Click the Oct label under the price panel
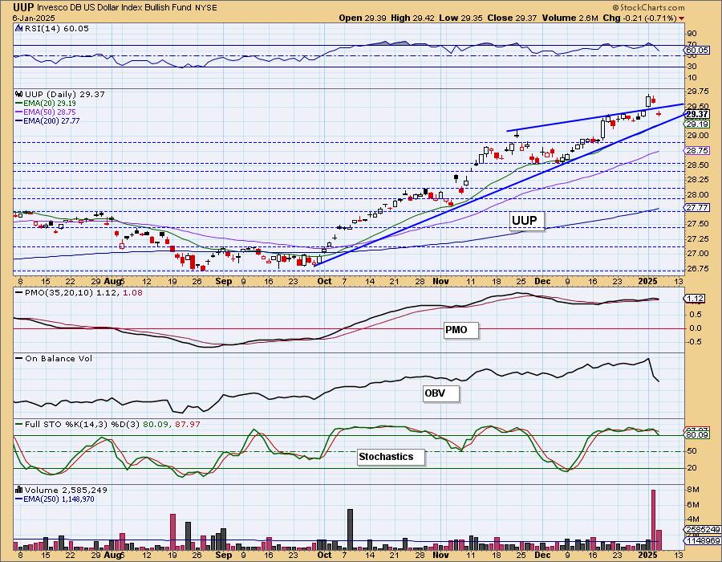The width and height of the screenshot is (722, 562). coord(324,281)
